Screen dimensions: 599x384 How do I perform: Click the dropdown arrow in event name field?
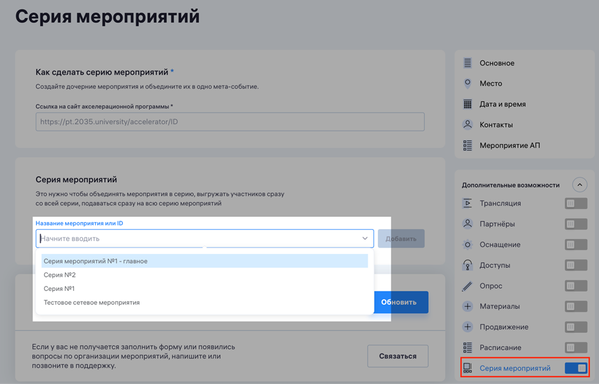(364, 239)
